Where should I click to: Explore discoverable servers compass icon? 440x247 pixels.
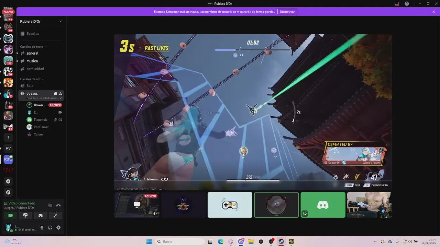[8, 192]
